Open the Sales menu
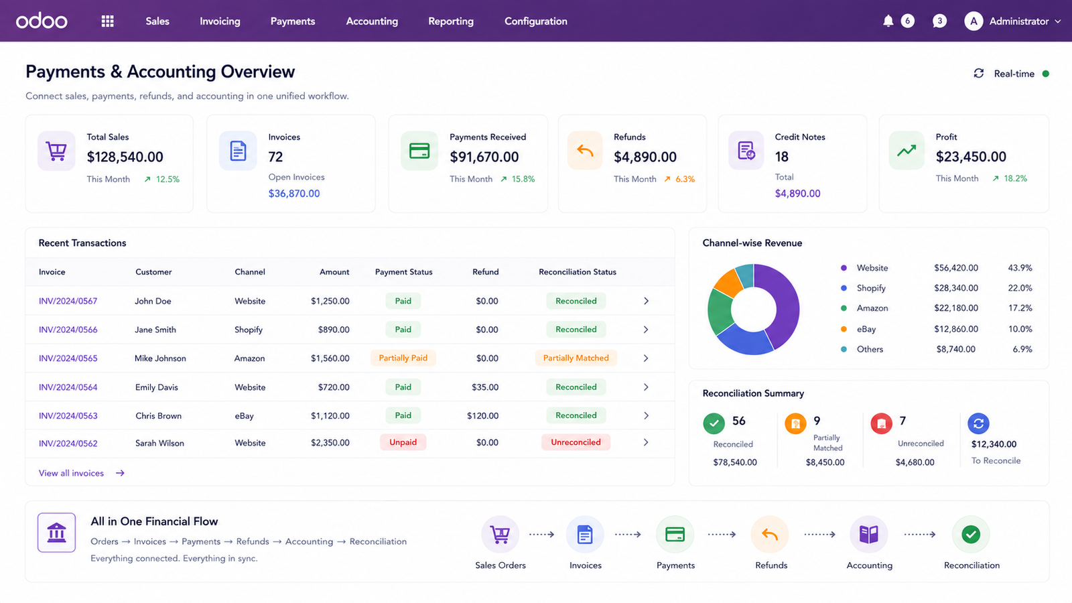The height and width of the screenshot is (603, 1072). tap(157, 21)
